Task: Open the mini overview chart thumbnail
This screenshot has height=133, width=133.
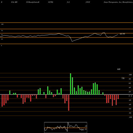Action: pos(66,127)
